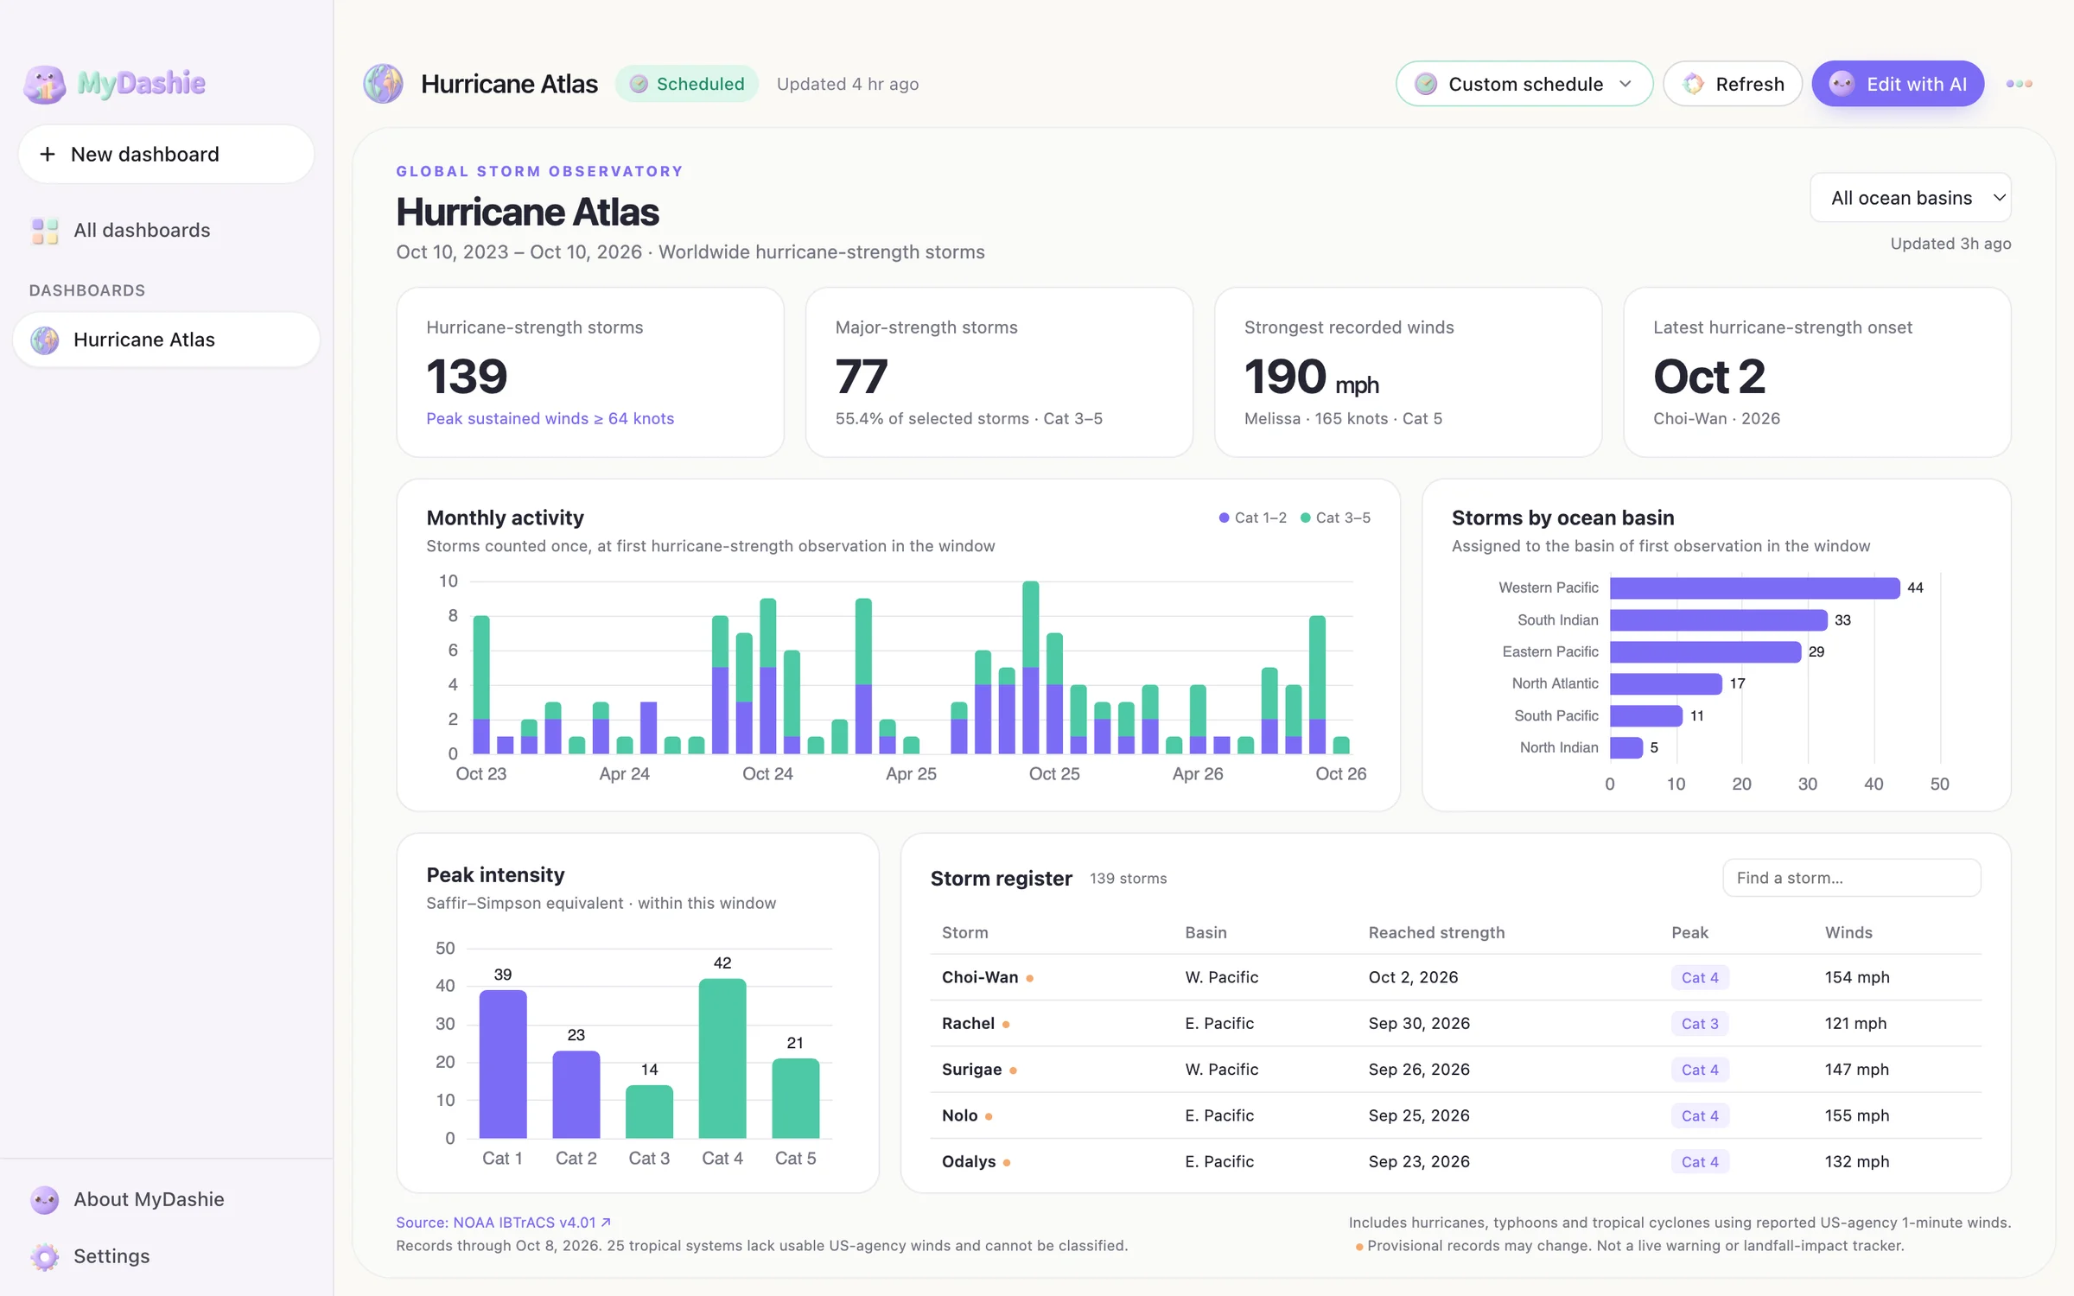Image resolution: width=2074 pixels, height=1296 pixels.
Task: Click the Basin column header
Action: click(x=1206, y=932)
